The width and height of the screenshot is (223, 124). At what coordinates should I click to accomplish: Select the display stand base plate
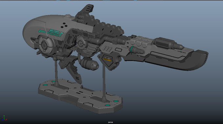(x=80, y=96)
